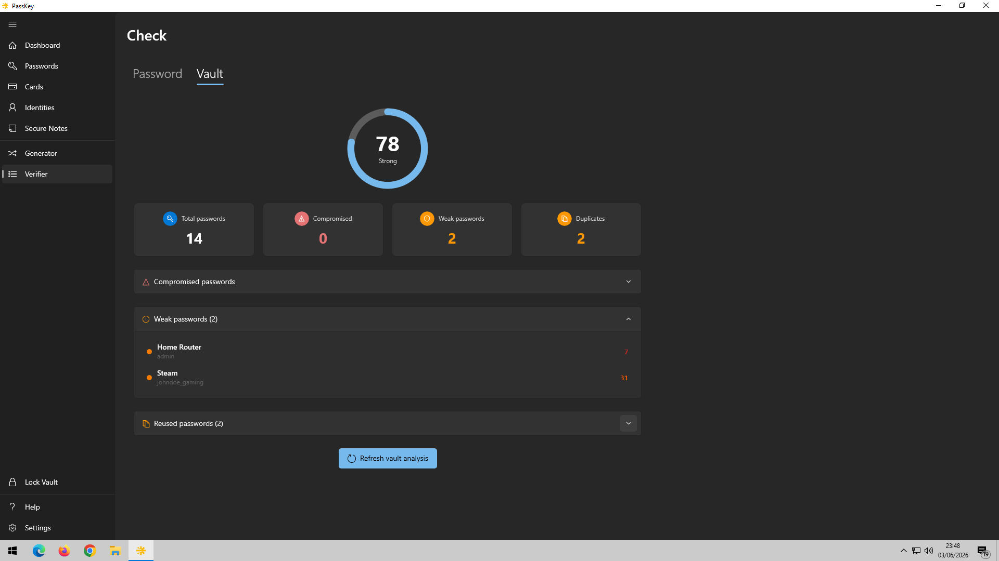Click the Weak passwords 2 card
The height and width of the screenshot is (561, 999).
(x=452, y=230)
